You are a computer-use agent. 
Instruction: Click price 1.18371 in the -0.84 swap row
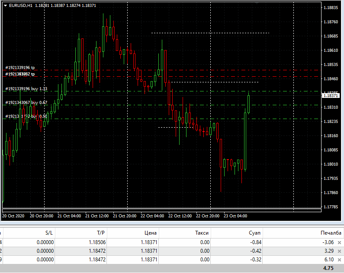(x=149, y=242)
